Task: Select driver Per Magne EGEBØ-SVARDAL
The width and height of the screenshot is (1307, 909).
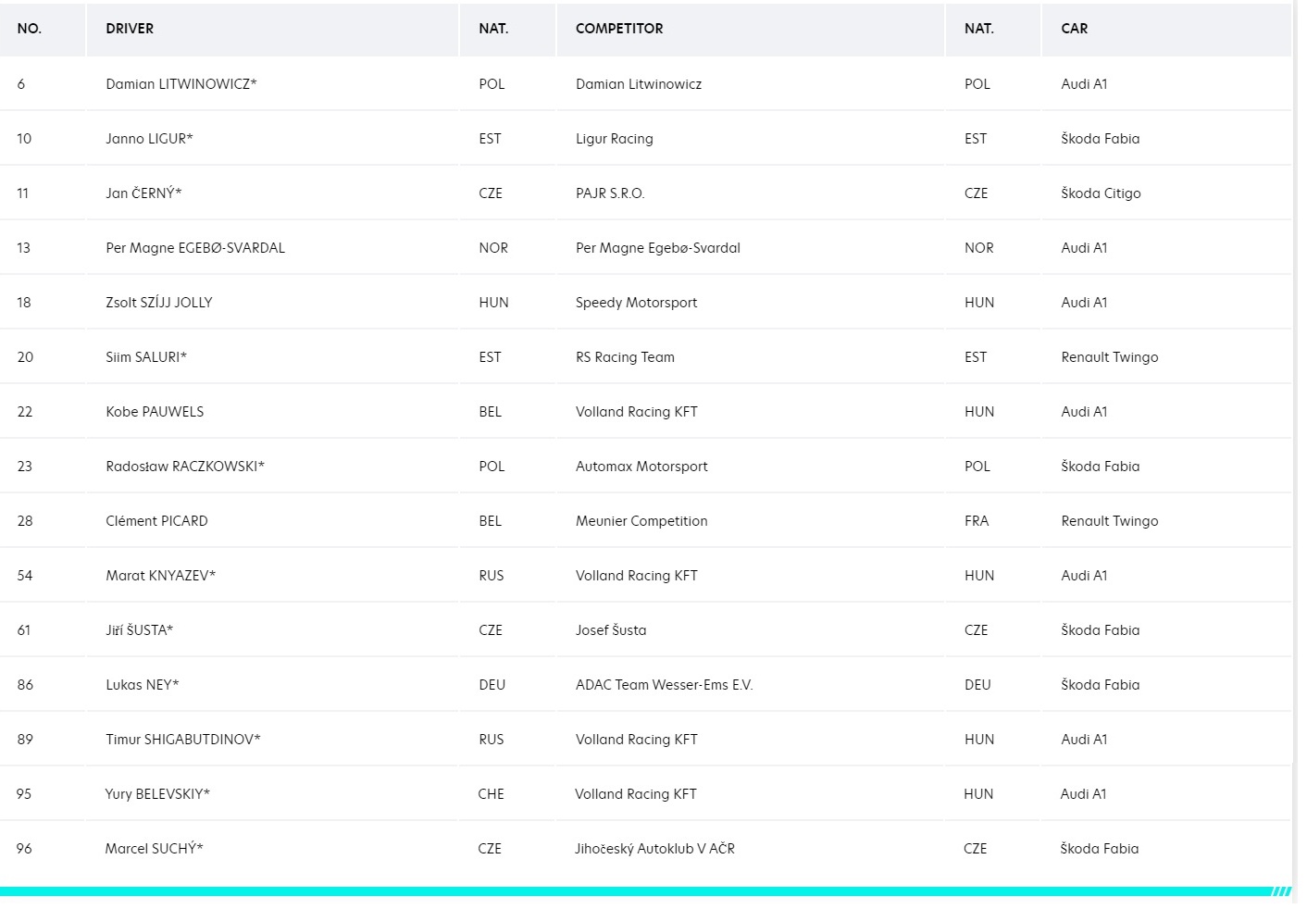Action: click(x=195, y=248)
